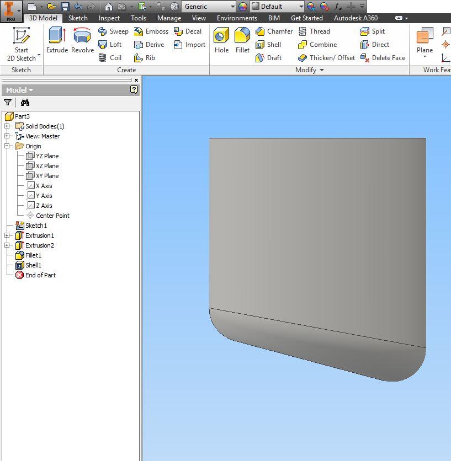451x461 pixels.
Task: Open the Manage ribbon tab
Action: coord(169,18)
